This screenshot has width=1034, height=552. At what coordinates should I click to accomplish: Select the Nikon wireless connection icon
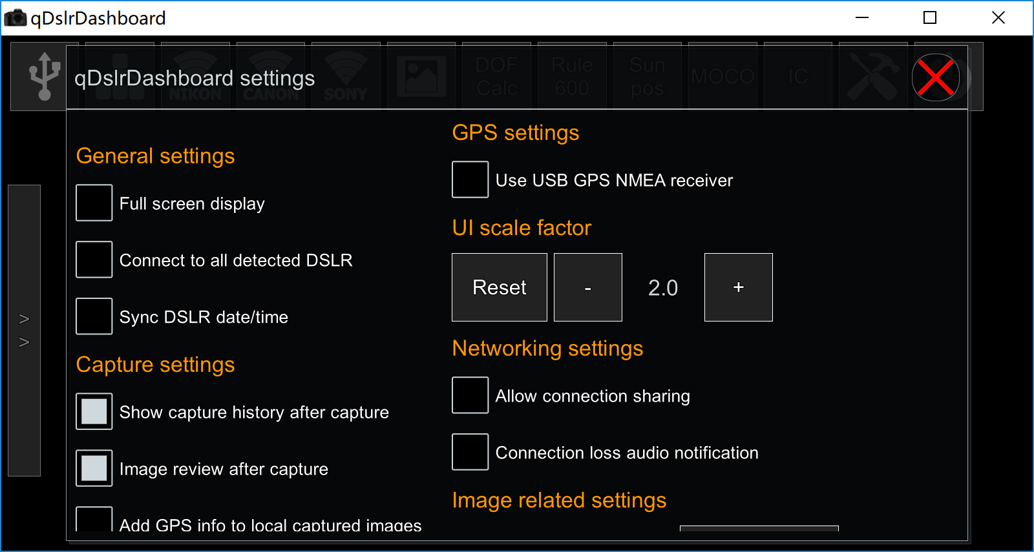(x=195, y=76)
